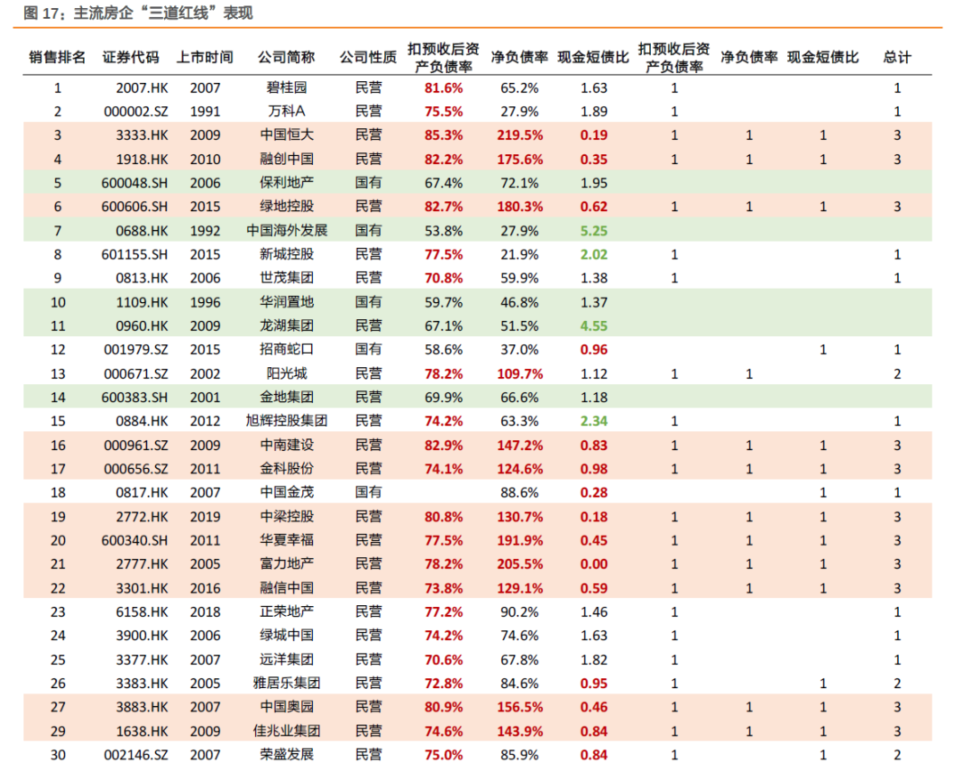
Task: Select the green cash ratio 4.55
Action: [x=594, y=326]
